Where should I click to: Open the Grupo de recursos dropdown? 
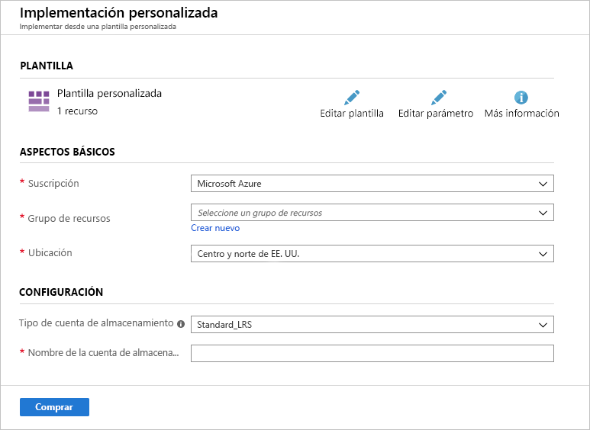point(372,213)
